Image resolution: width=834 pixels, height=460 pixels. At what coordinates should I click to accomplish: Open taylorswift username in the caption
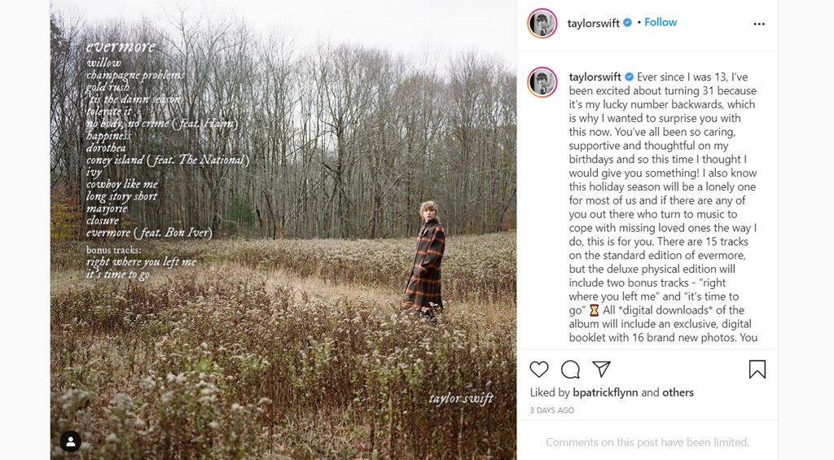[x=595, y=77]
